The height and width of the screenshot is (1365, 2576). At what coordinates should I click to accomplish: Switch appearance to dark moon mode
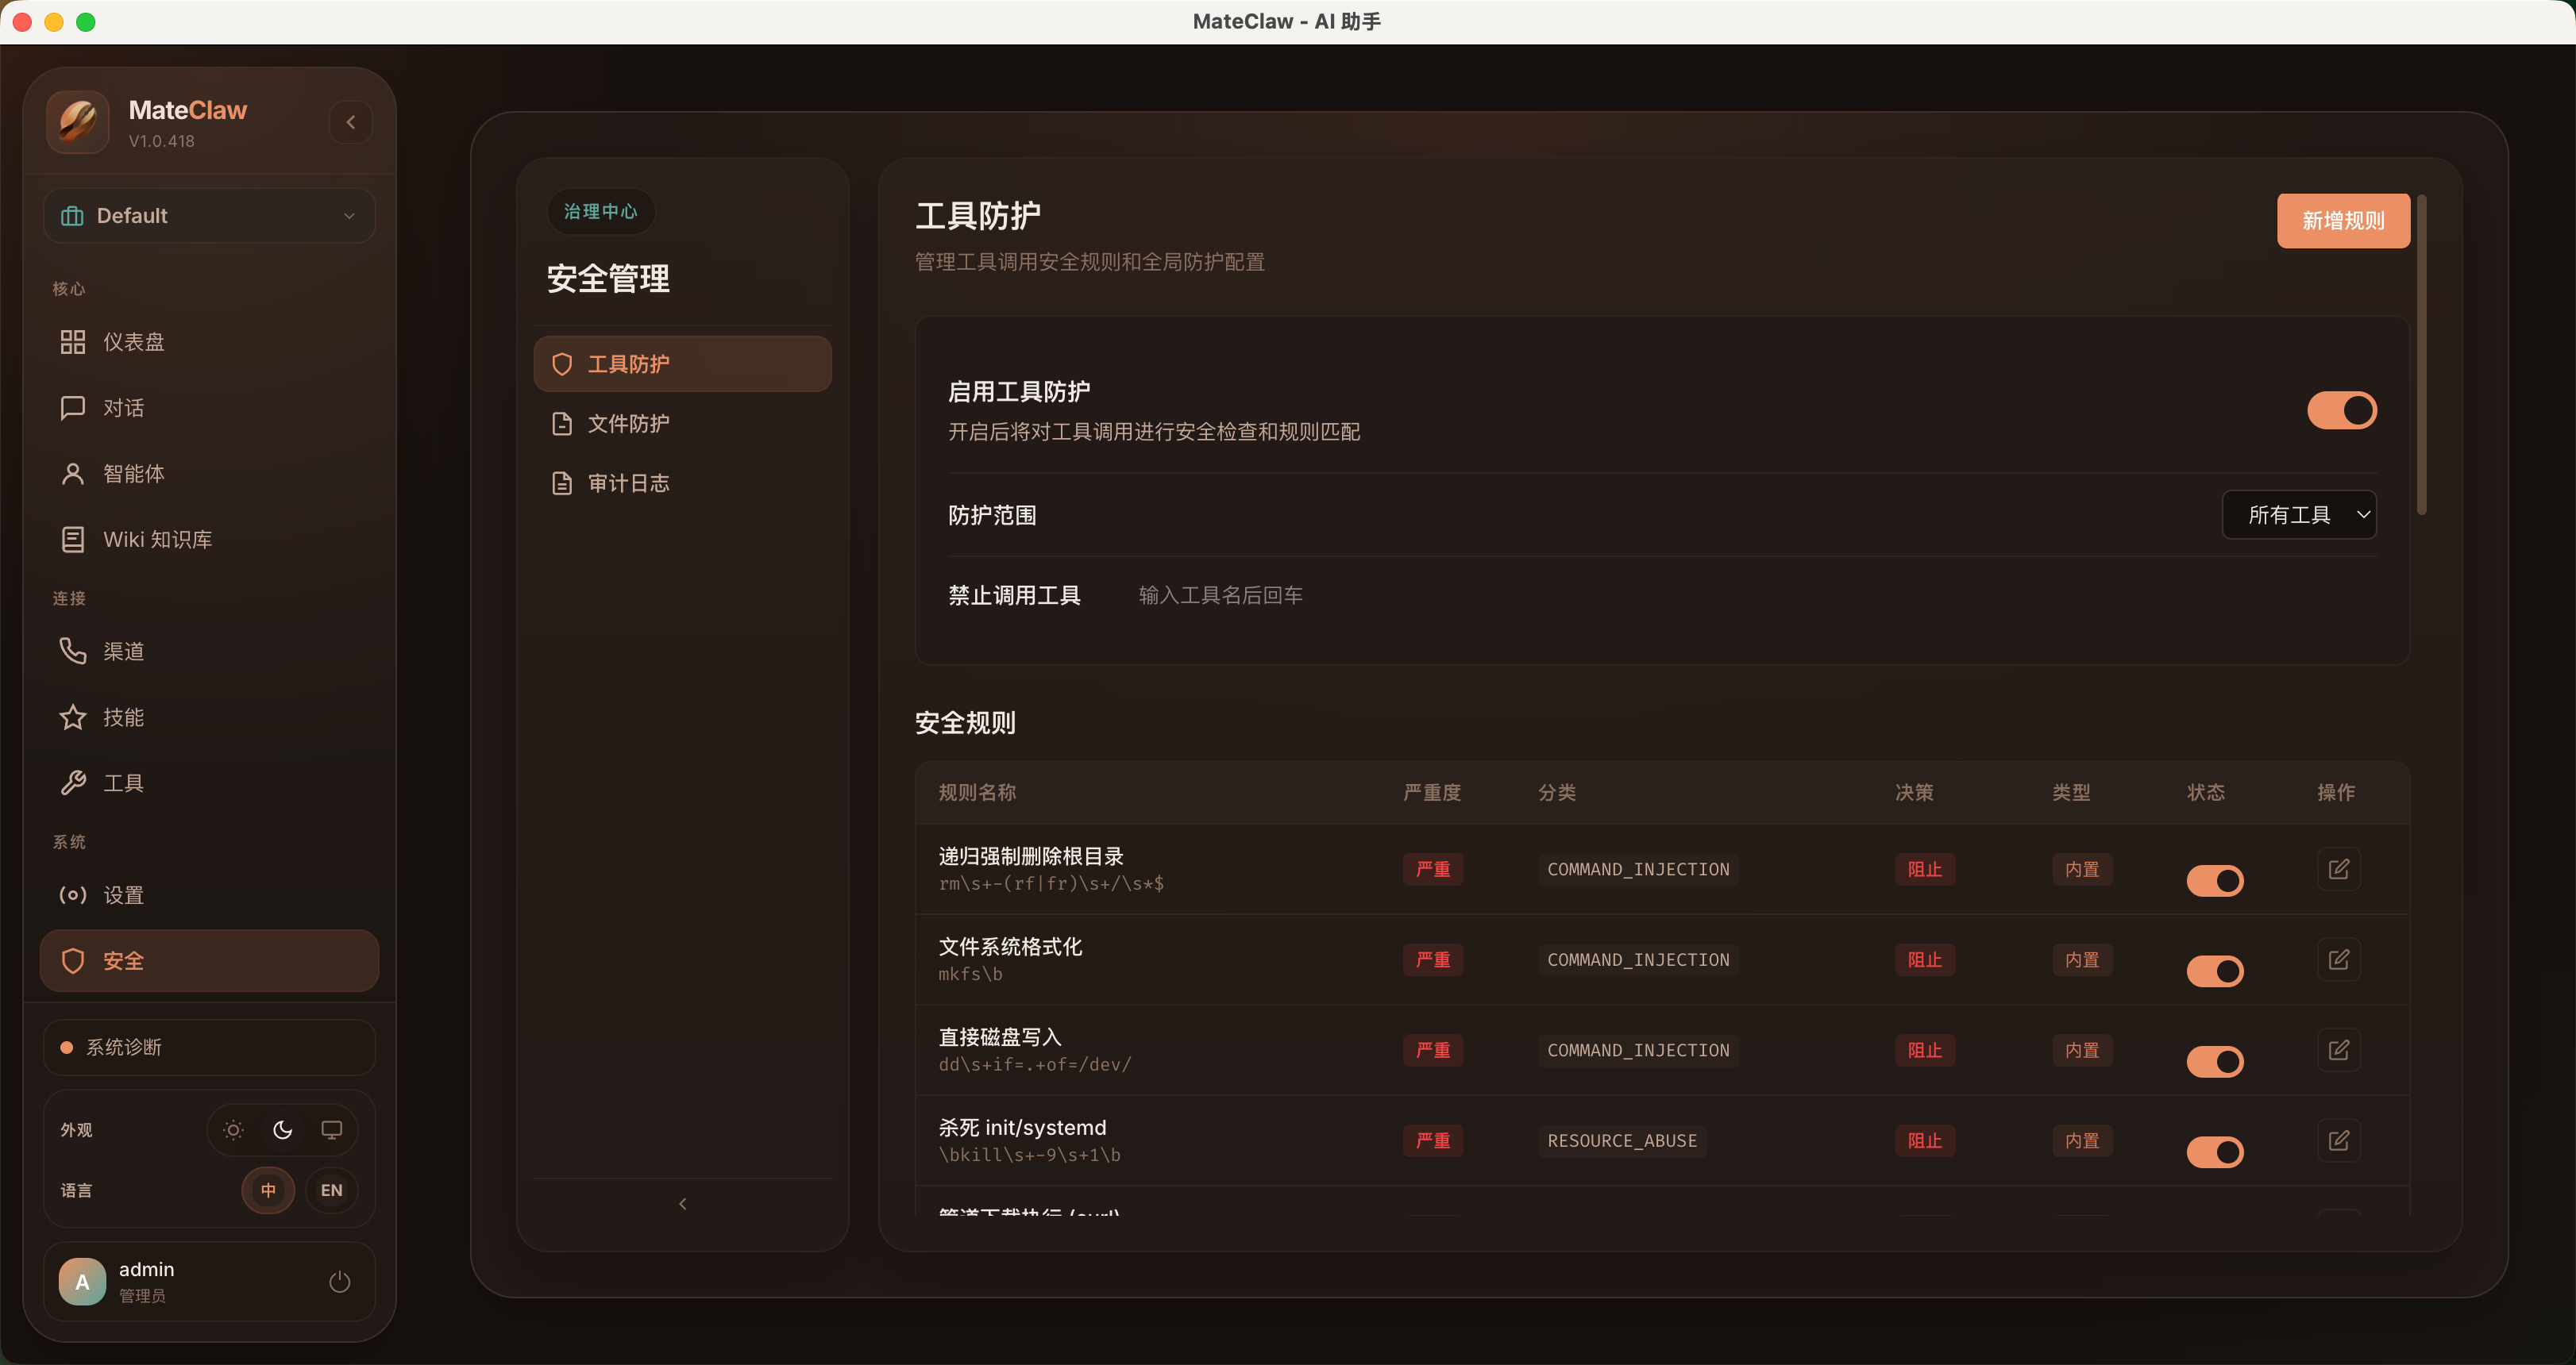[x=283, y=1130]
